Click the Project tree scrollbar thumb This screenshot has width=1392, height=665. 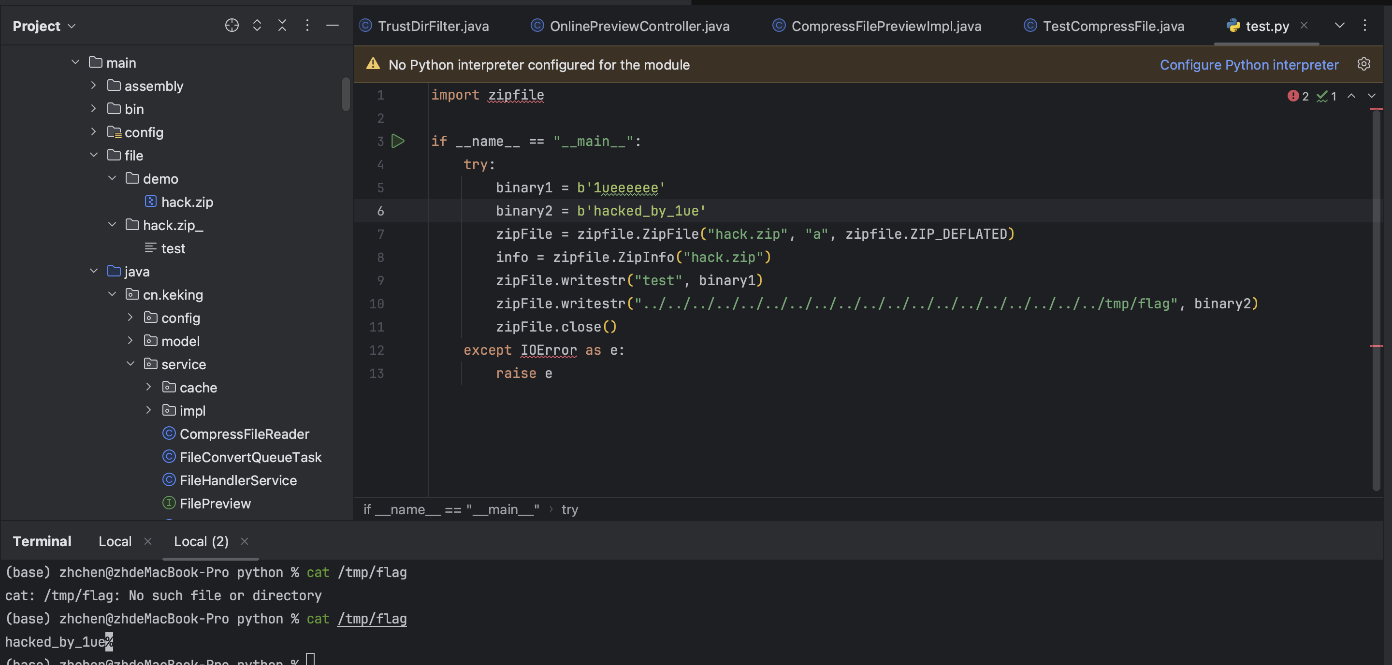coord(346,95)
